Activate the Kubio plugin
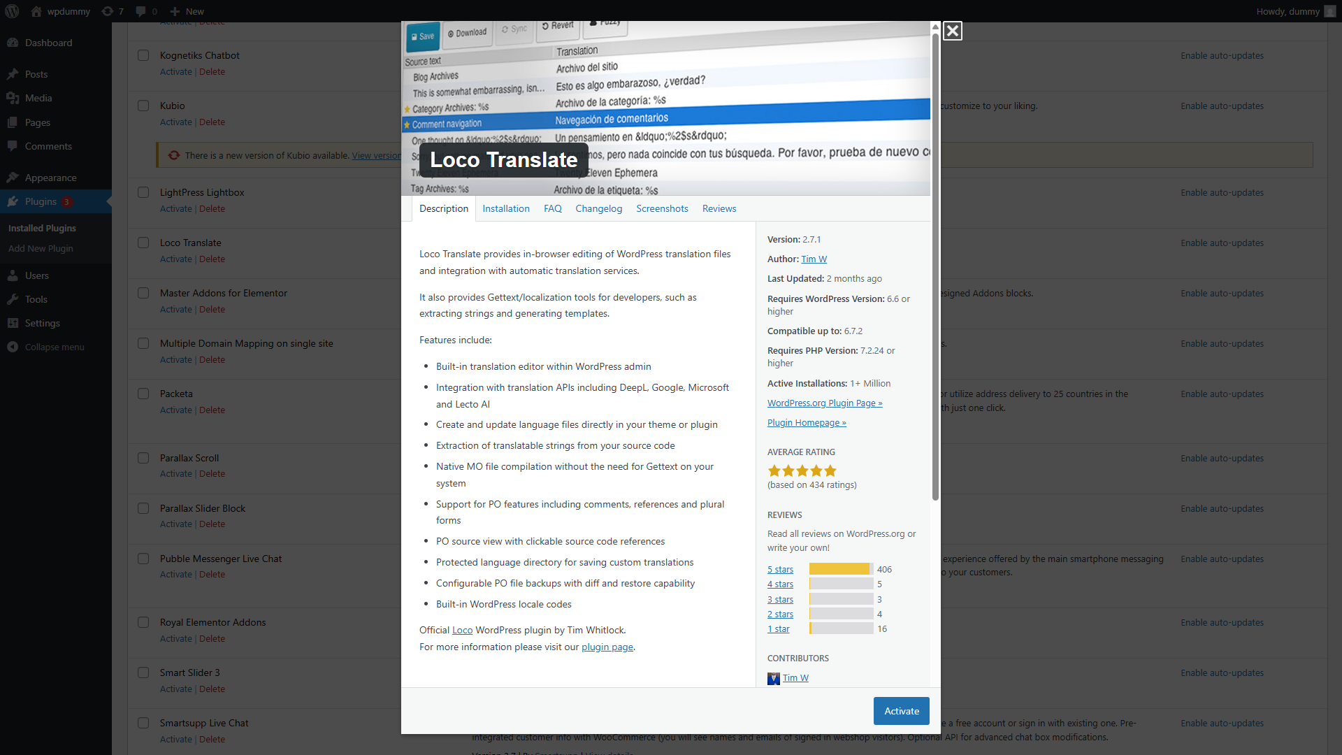 tap(175, 122)
